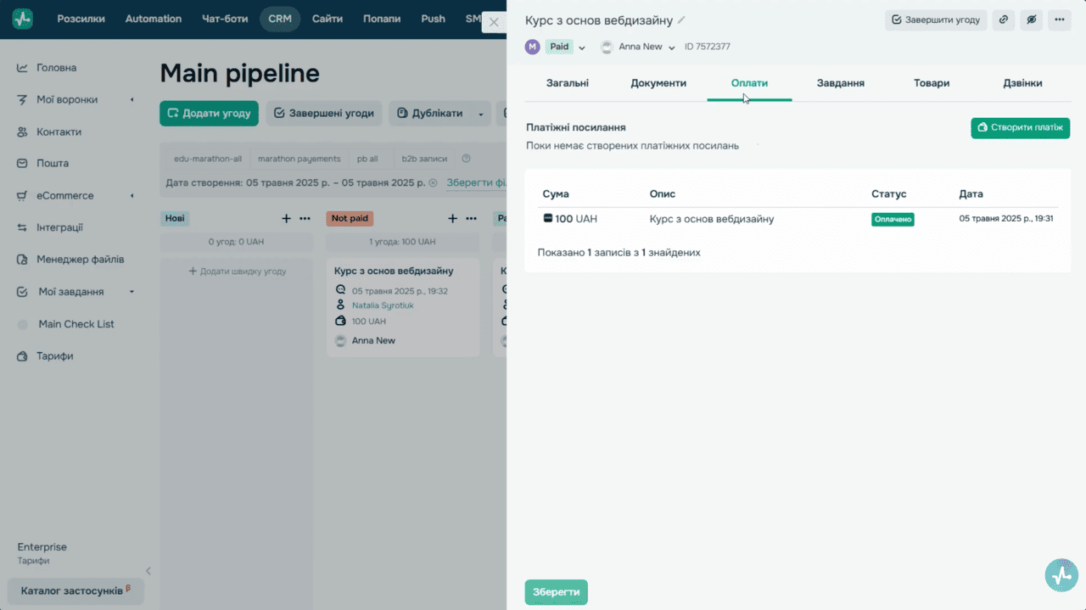Open Push in top menu
Screen dimensions: 1086x610
433,19
